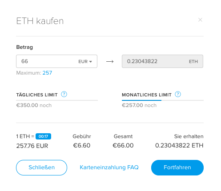Click the €257.00 noch monthly remaining text

(x=139, y=105)
